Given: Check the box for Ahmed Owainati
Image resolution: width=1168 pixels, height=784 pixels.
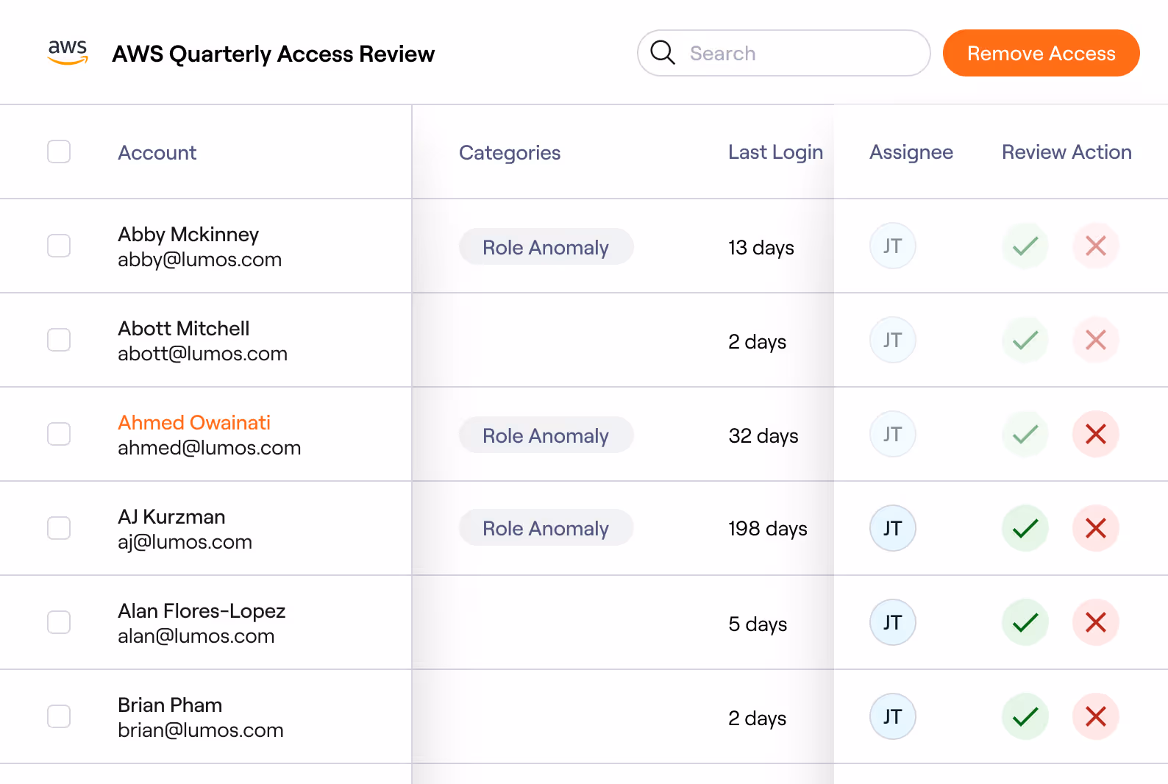Looking at the screenshot, I should (59, 434).
